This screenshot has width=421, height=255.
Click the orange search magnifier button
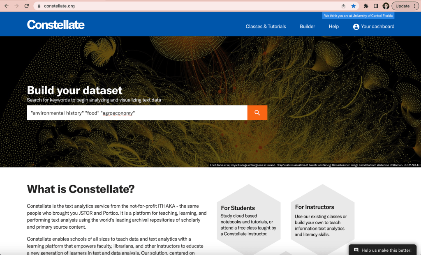click(x=257, y=113)
